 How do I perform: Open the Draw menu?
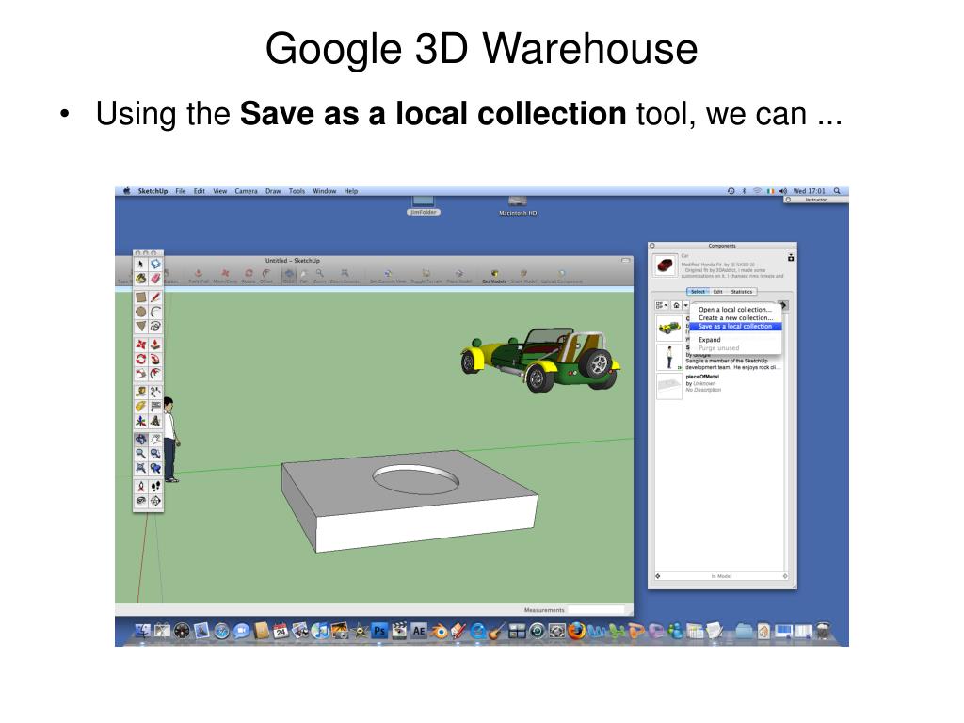[273, 191]
